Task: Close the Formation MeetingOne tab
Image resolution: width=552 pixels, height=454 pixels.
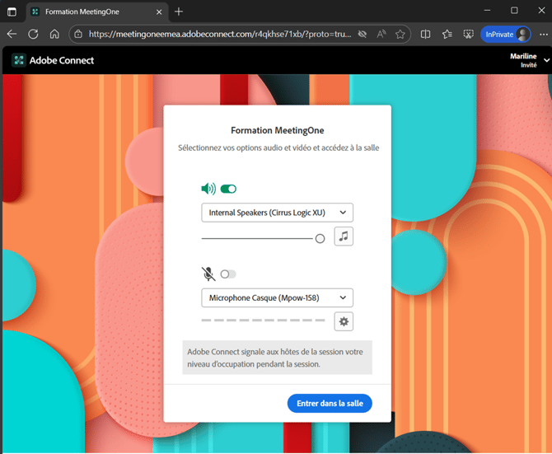Action: 159,12
